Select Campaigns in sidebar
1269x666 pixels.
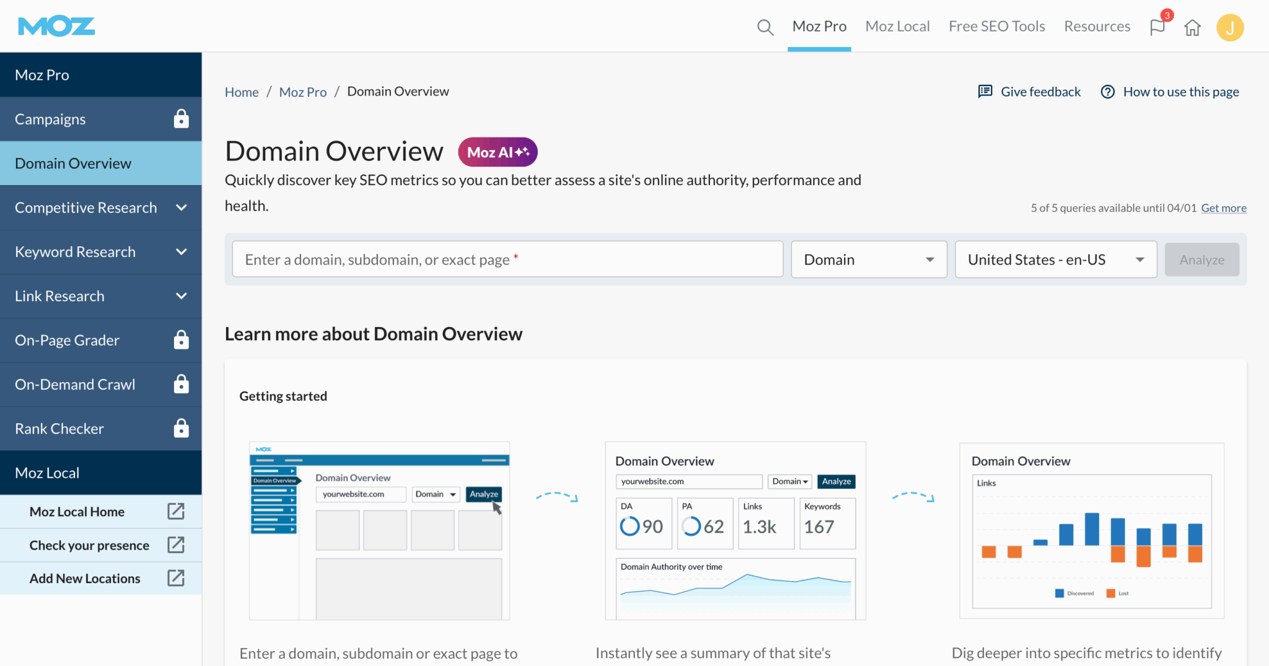tap(100, 119)
